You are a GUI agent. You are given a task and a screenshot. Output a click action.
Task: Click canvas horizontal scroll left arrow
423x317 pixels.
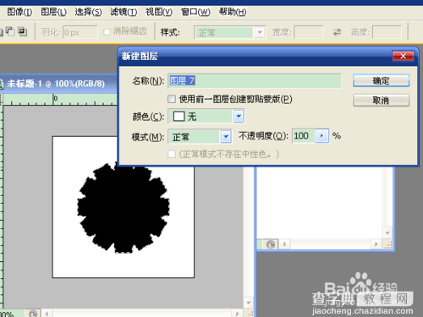pos(47,314)
